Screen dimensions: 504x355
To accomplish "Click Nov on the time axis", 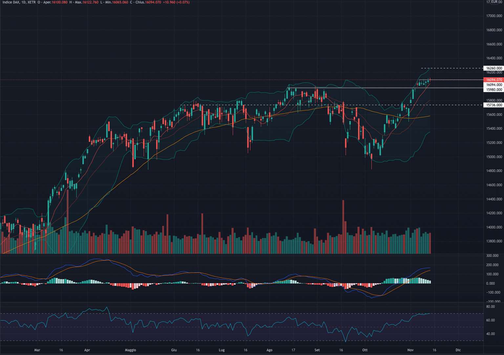I will pos(410,350).
